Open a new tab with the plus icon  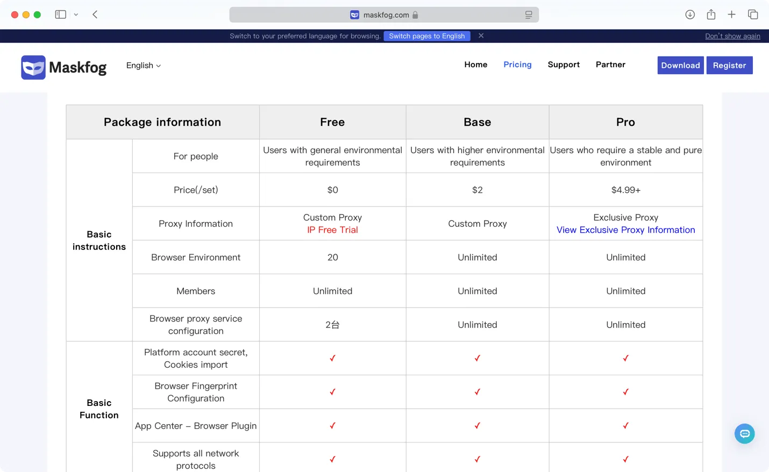click(732, 15)
